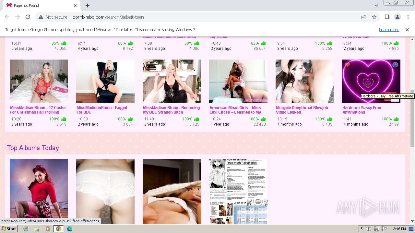Click the browser forward arrow
The width and height of the screenshot is (415, 233).
coord(18,17)
